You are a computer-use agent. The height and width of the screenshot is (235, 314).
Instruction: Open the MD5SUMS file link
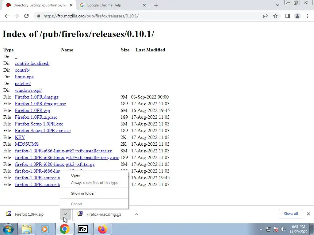click(27, 144)
